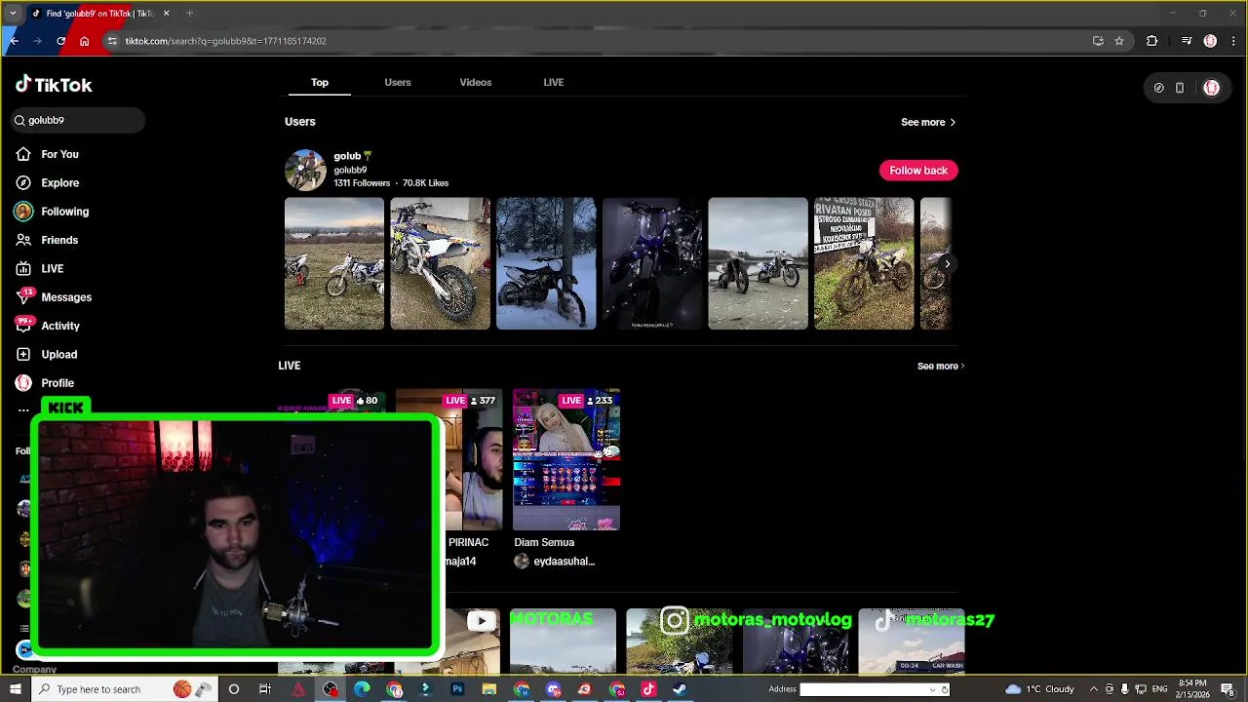Open the Following feed
The height and width of the screenshot is (702, 1248).
click(x=52, y=212)
